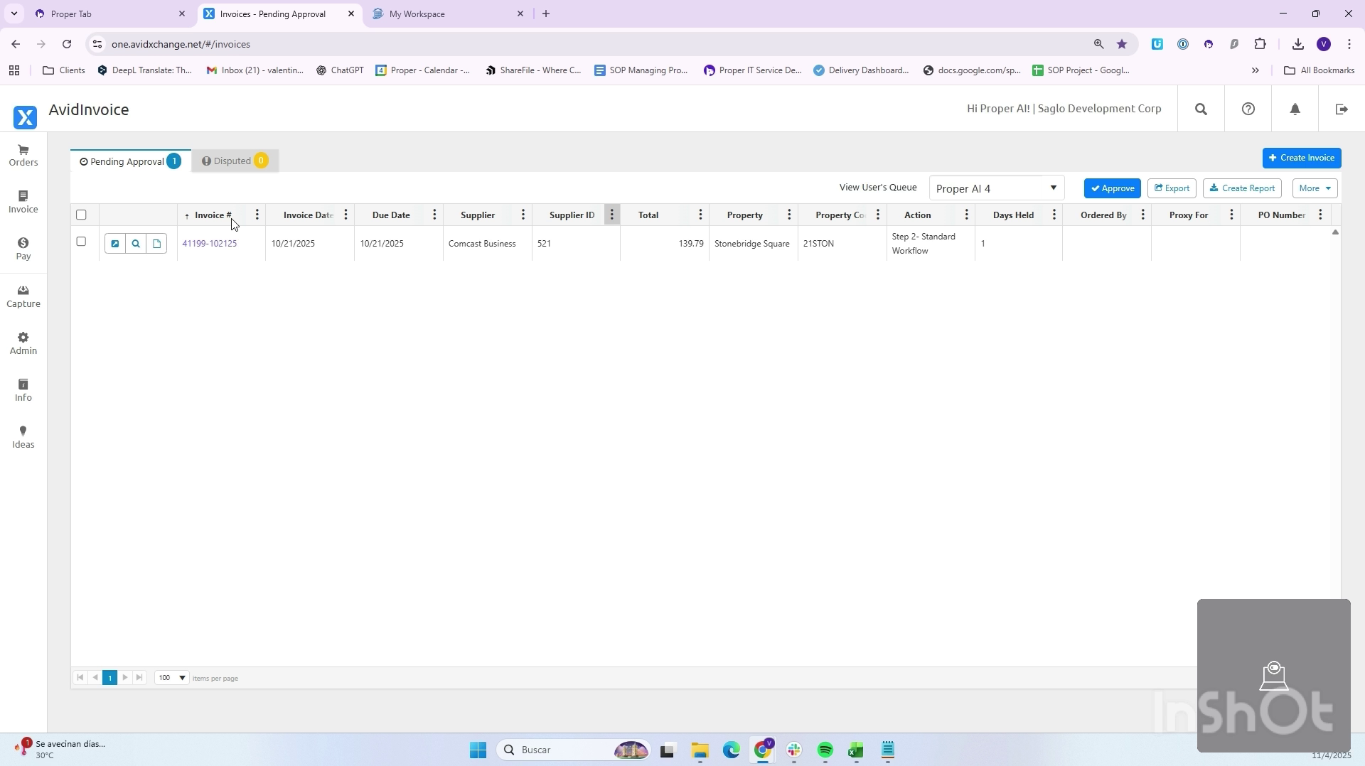Switch to the My Workspace browser tab
The width and height of the screenshot is (1365, 766).
click(449, 14)
